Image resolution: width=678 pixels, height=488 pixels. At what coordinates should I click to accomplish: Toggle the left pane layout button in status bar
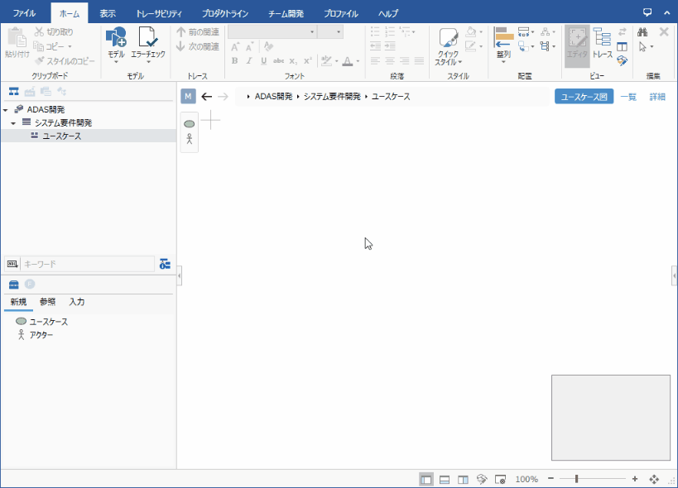(426, 479)
